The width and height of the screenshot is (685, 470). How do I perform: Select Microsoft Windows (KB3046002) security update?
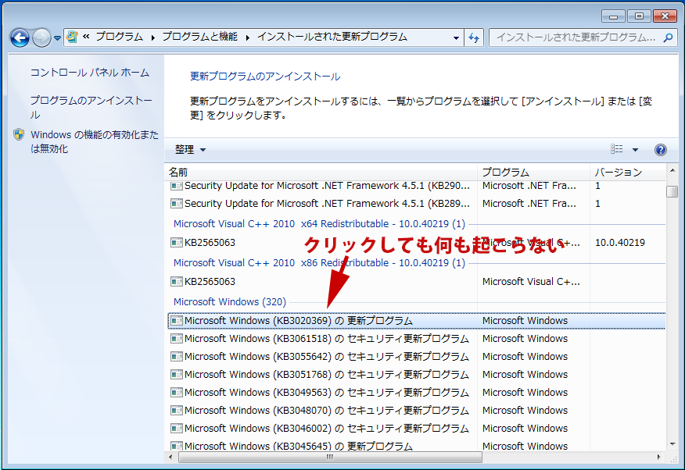(417, 428)
